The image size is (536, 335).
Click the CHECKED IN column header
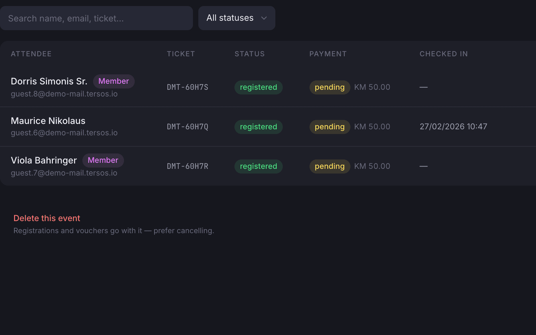pos(444,54)
